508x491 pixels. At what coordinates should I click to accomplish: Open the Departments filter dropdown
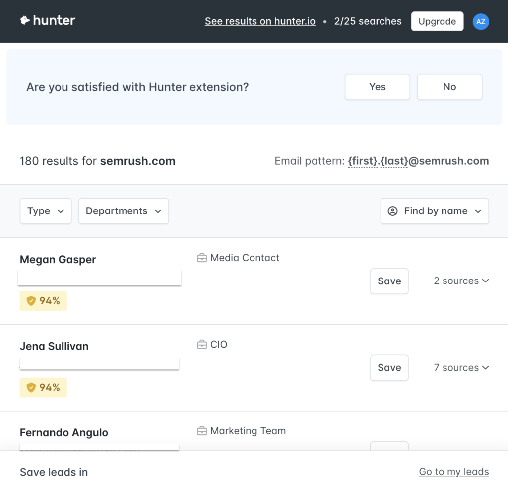click(x=124, y=211)
